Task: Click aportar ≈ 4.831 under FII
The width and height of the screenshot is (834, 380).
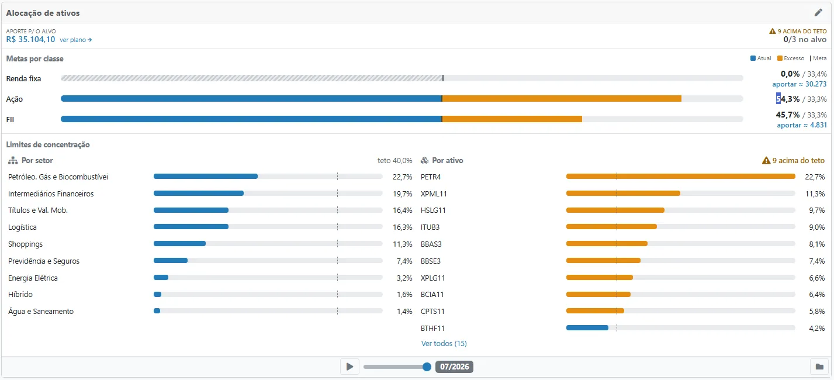Action: pyautogui.click(x=802, y=125)
